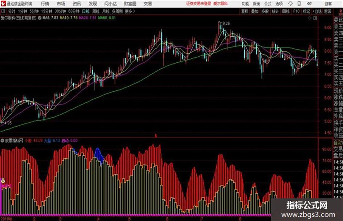Viewport: 343px width, 221px height.
Task: Click the 返回 back button
Action: click(x=327, y=11)
